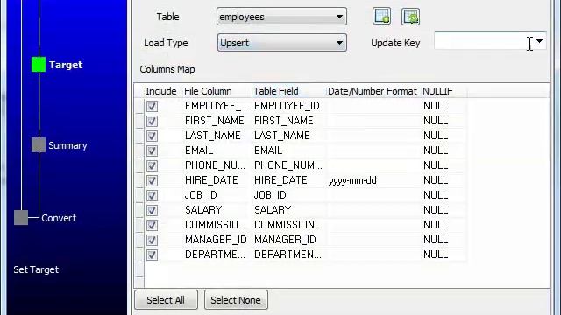Uncheck Include for DEPARTMENT row
Screen dimensions: 561x315
(152, 255)
